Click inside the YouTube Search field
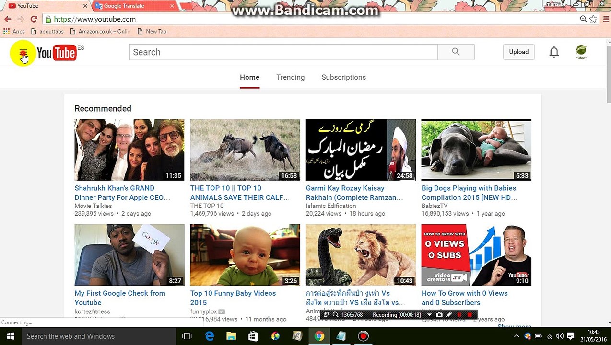The width and height of the screenshot is (611, 345). (x=283, y=52)
